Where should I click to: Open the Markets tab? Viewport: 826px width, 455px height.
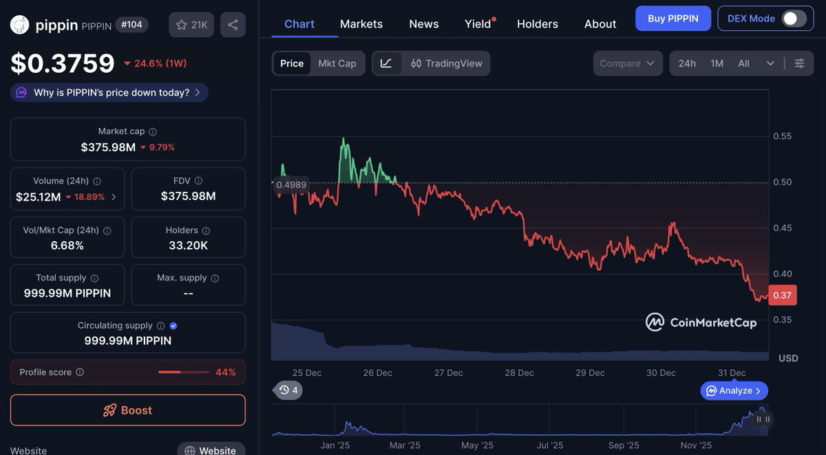[x=361, y=24]
